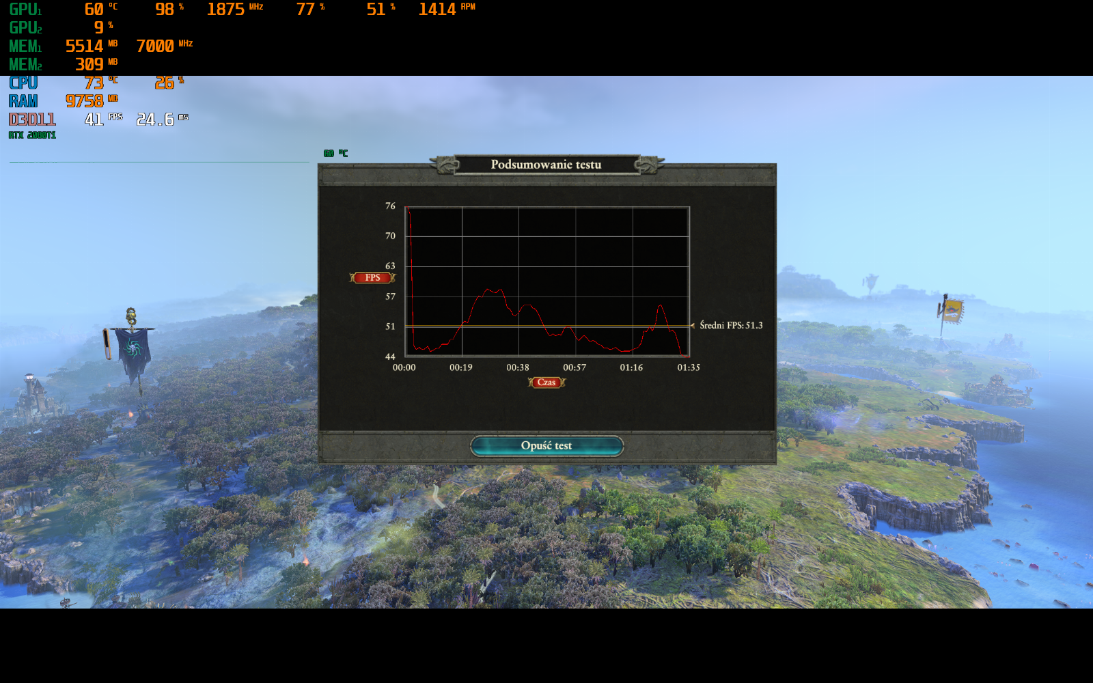
Task: Click the 00:57 time axis label
Action: (575, 367)
